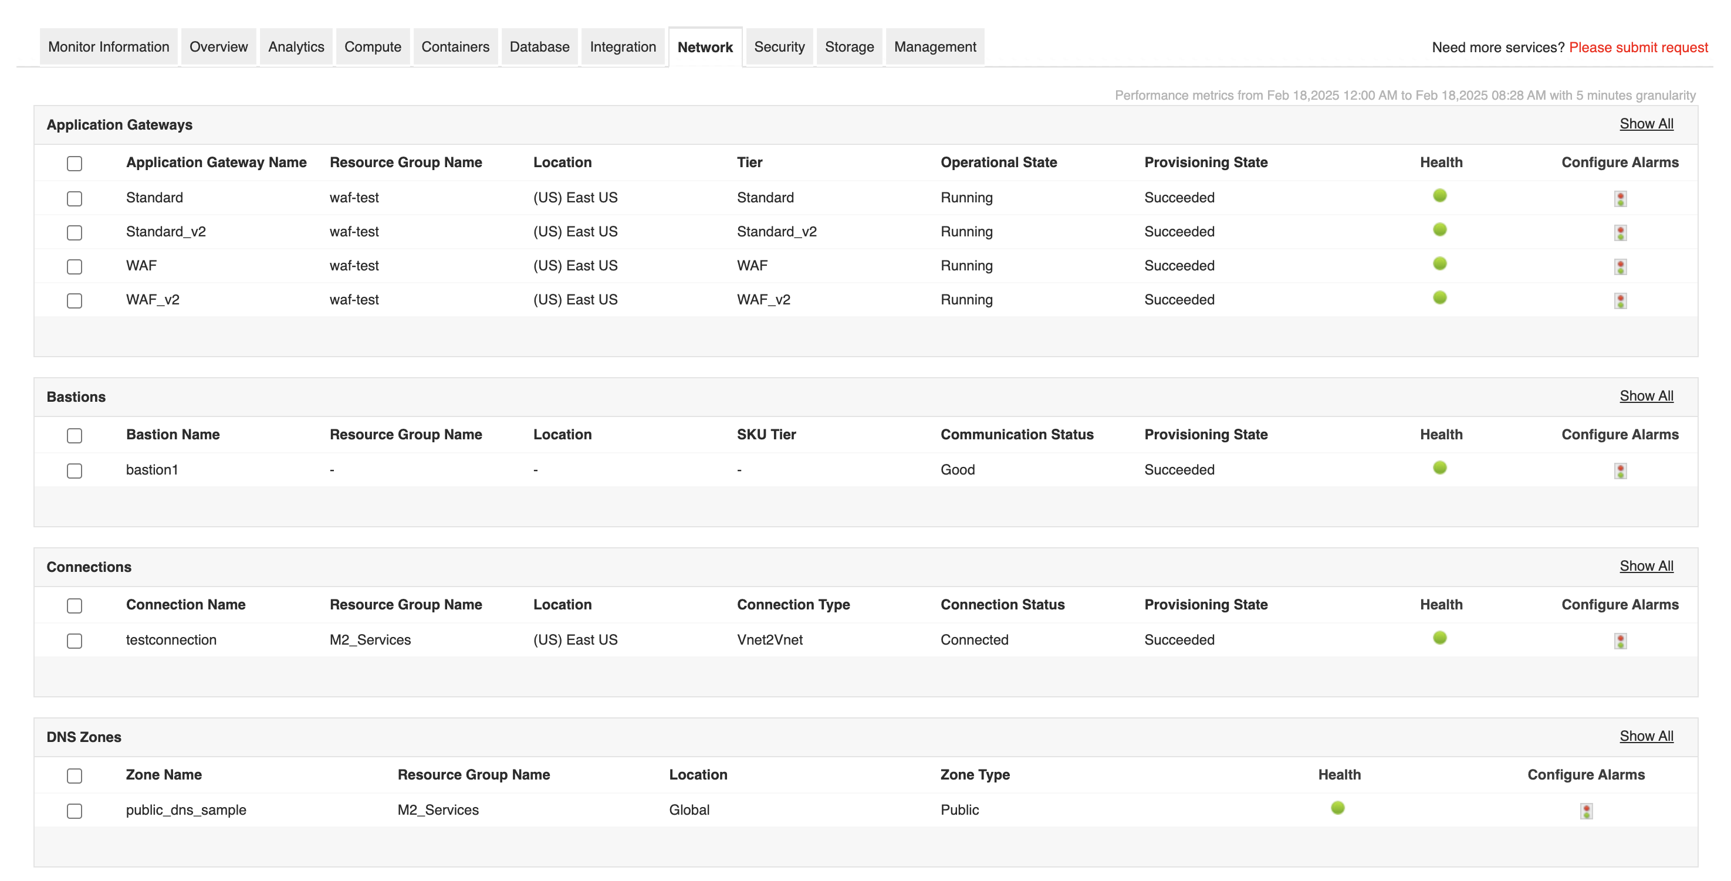Select the WAF_v2 row checkbox
1731x881 pixels.
pos(74,301)
